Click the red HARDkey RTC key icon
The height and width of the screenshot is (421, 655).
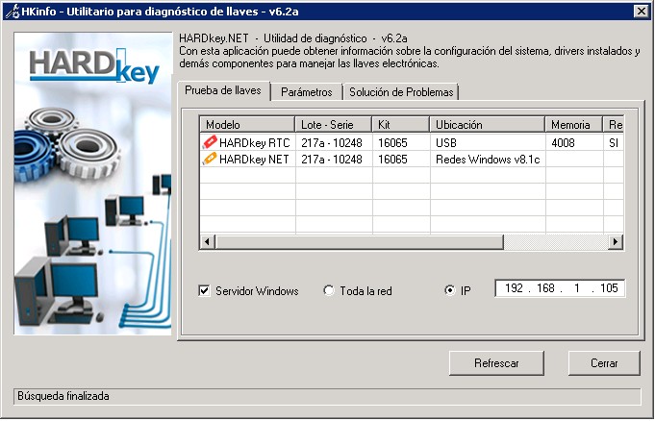pyautogui.click(x=210, y=142)
